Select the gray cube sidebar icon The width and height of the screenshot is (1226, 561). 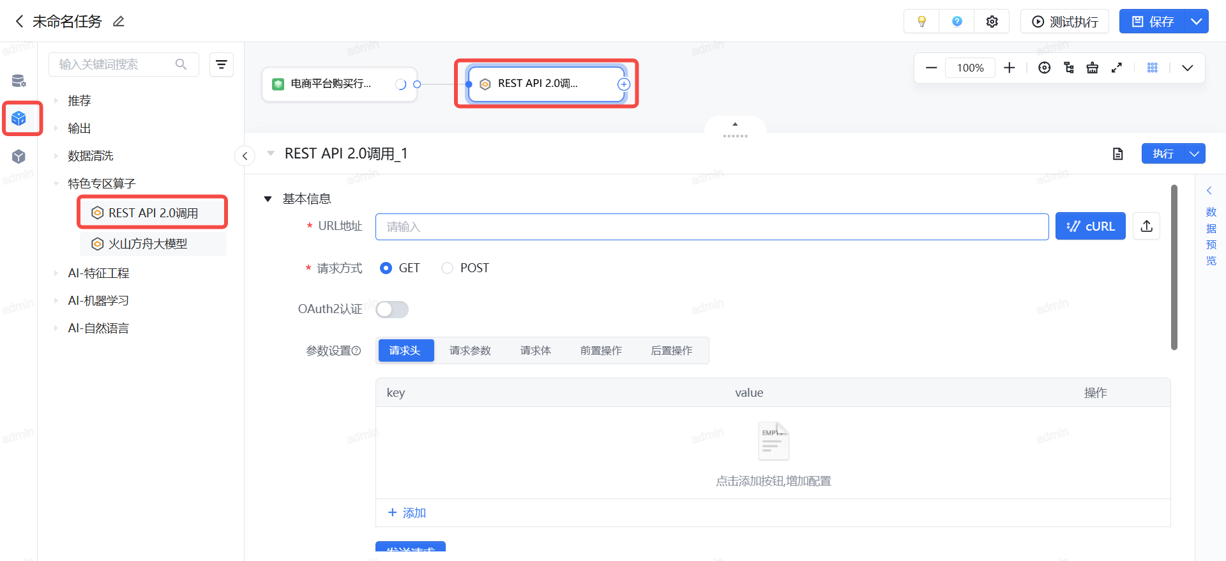point(19,157)
